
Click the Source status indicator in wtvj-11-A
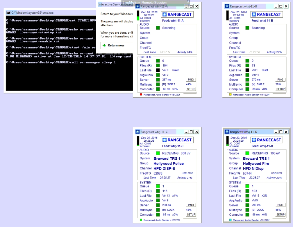coord(158,28)
